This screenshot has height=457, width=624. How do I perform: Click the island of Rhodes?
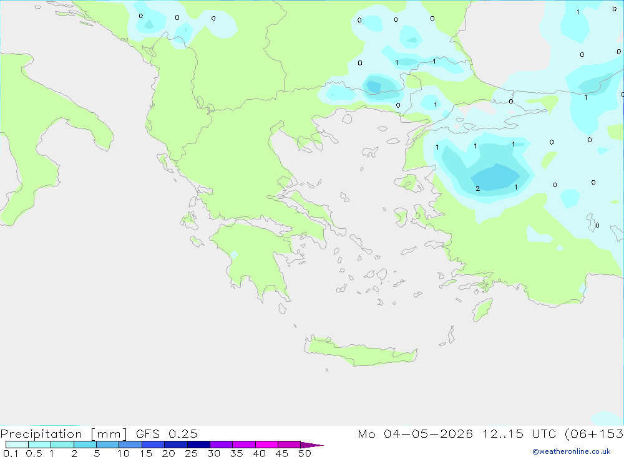[x=482, y=310]
